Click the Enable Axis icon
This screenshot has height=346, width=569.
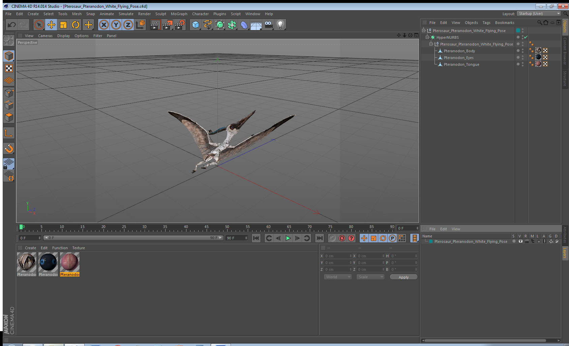(x=9, y=133)
